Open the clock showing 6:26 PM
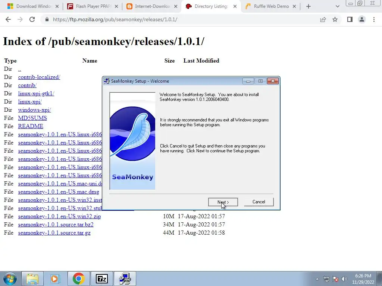382x286 pixels. pyautogui.click(x=363, y=279)
